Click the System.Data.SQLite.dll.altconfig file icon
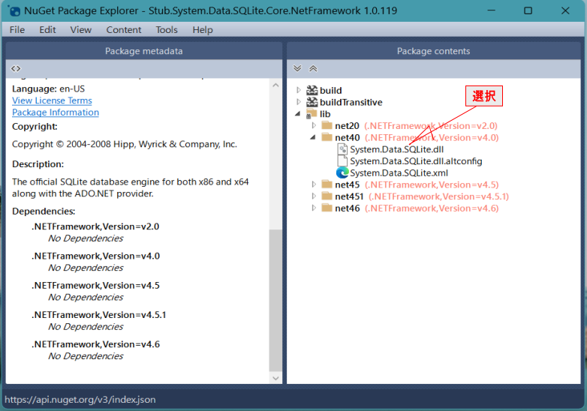 click(342, 161)
